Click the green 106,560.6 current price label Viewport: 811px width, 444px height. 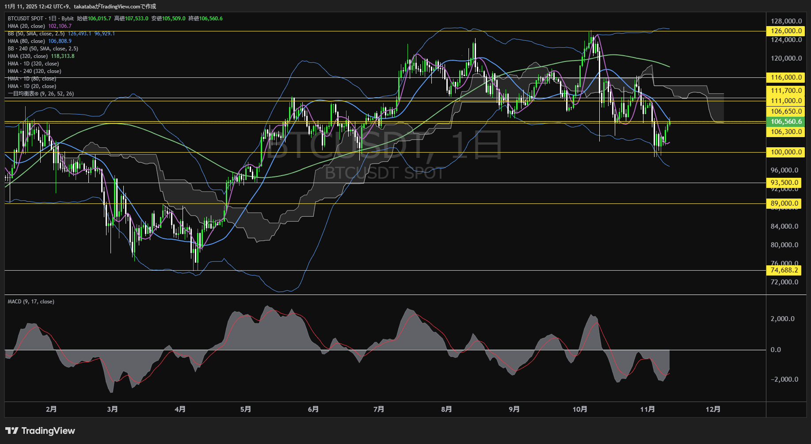click(x=785, y=122)
